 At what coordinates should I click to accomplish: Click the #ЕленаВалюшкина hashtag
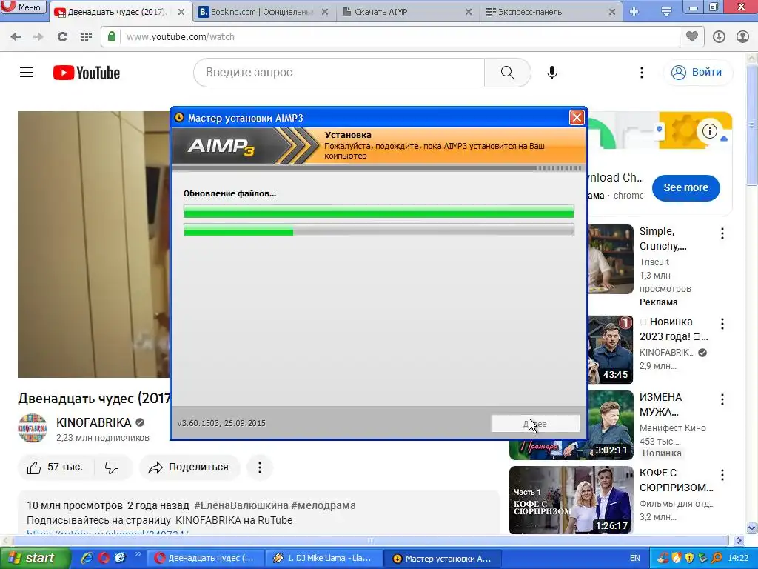(241, 505)
